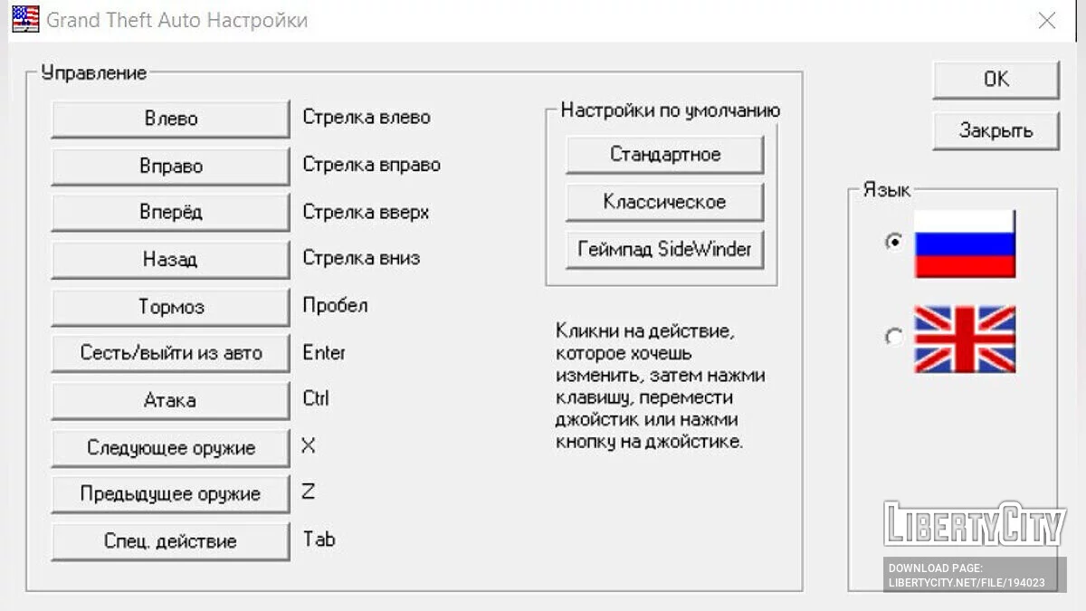Click the Тормоз action button
This screenshot has width=1086, height=611.
click(170, 307)
